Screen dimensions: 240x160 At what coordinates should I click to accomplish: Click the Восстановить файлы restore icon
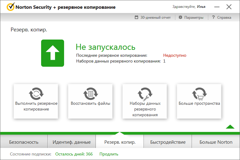point(90,94)
